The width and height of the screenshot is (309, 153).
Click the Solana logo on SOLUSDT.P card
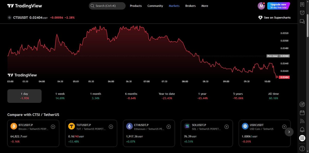pyautogui.click(x=187, y=127)
